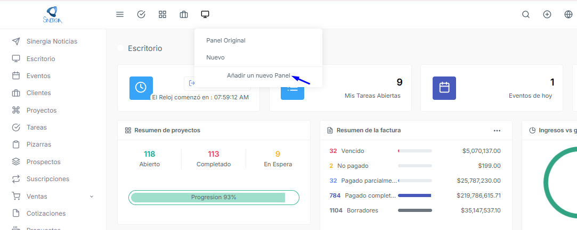Click the grid icon in Resumen de proyectos header
The height and width of the screenshot is (230, 577).
[128, 130]
